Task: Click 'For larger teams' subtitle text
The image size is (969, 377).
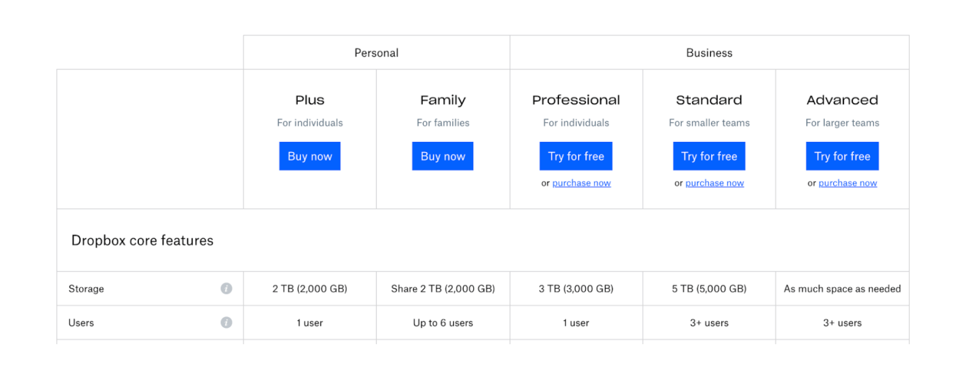Action: click(842, 123)
